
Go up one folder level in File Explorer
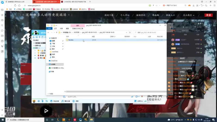point(56,33)
